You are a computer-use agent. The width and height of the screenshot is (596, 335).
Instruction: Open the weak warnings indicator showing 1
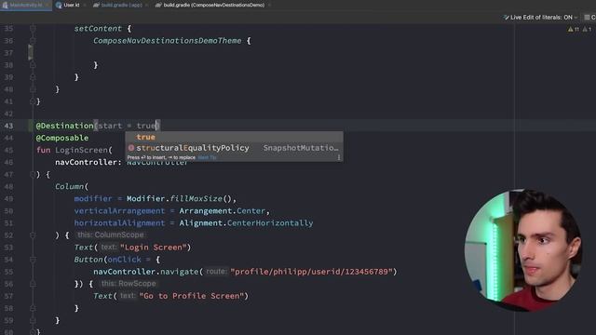[588, 29]
